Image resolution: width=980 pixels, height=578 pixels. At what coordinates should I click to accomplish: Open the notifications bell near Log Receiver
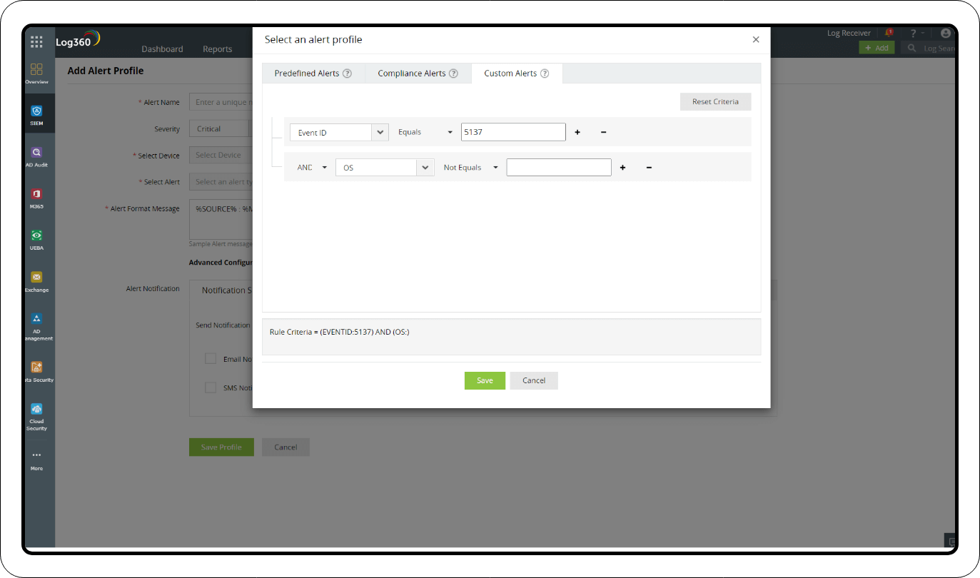coord(889,32)
